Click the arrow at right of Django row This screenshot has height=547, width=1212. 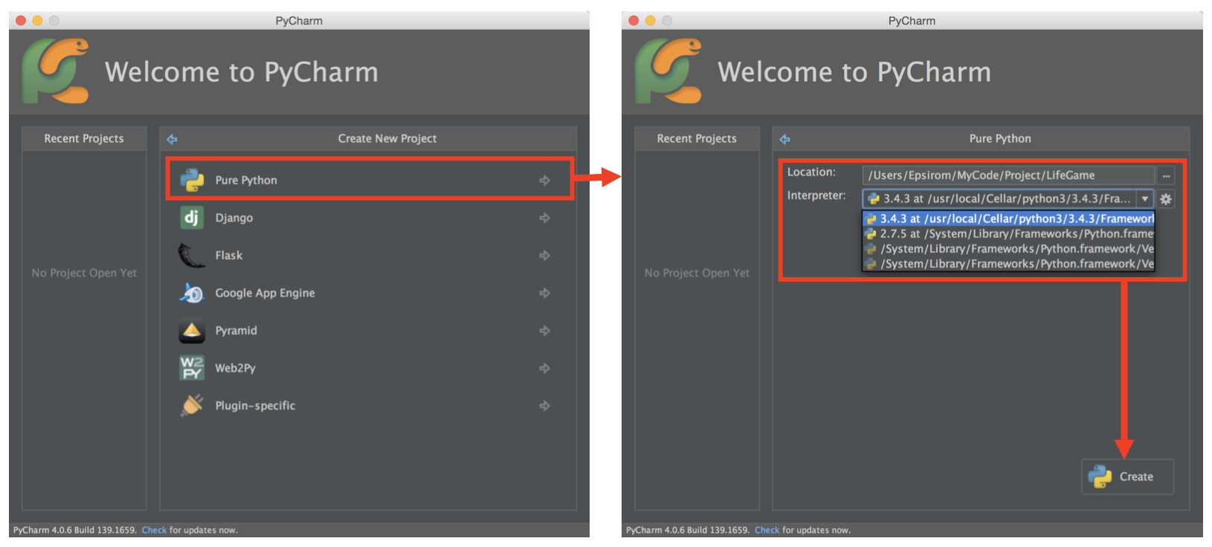click(x=545, y=218)
